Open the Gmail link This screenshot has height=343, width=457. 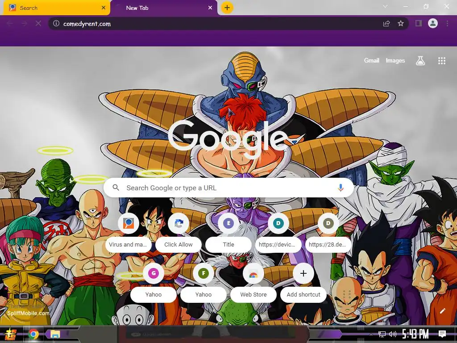[372, 60]
